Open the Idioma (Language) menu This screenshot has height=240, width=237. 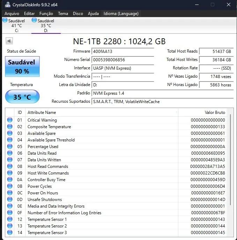[x=121, y=14]
